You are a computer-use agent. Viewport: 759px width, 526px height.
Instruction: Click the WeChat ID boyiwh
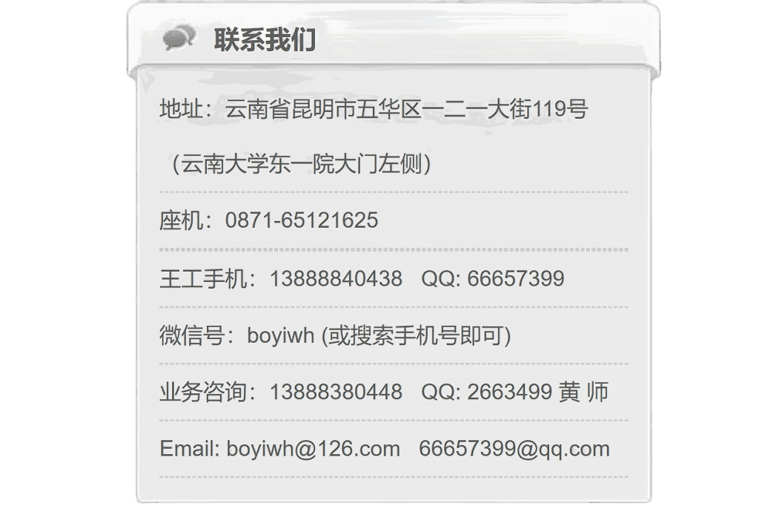click(x=281, y=335)
